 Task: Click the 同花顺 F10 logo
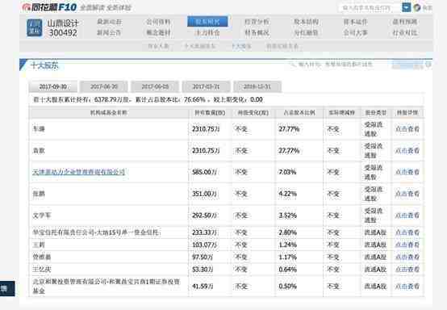(49, 7)
